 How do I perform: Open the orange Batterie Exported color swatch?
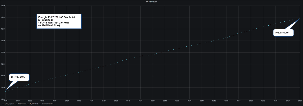[40, 104]
